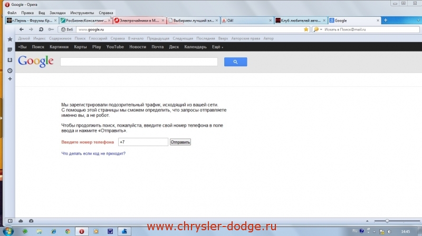
Task: Open the Windows Start button
Action: tap(7, 231)
